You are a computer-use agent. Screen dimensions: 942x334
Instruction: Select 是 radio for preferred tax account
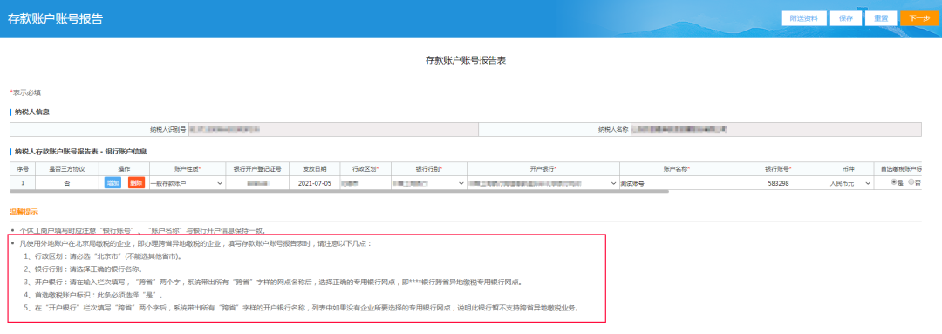[x=894, y=182]
